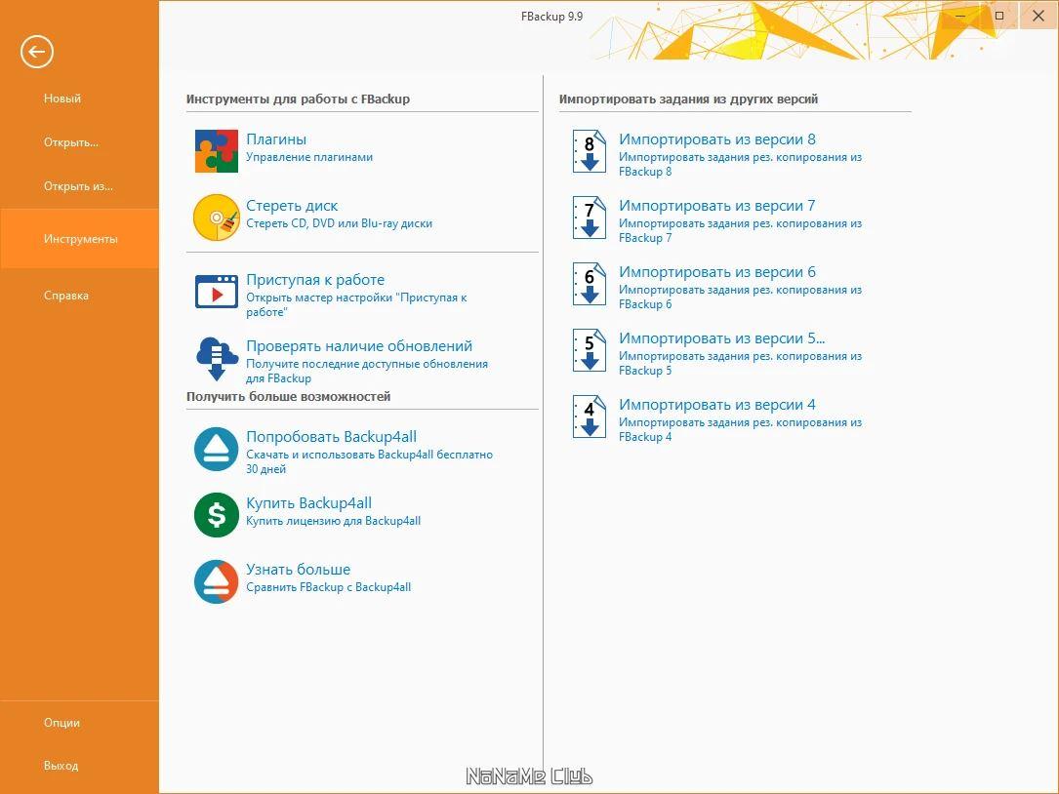This screenshot has height=794, width=1059.
Task: Click Сравнить FBackup с Backup4all text
Action: (x=328, y=587)
